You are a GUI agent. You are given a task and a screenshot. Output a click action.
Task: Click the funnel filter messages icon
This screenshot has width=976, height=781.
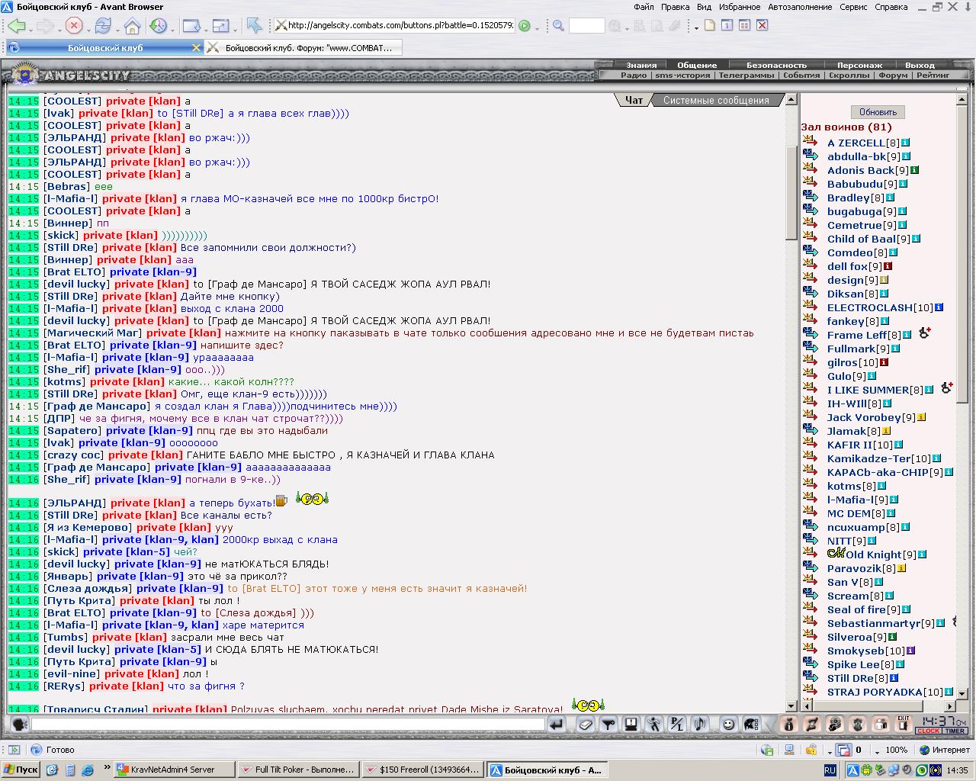tap(608, 725)
